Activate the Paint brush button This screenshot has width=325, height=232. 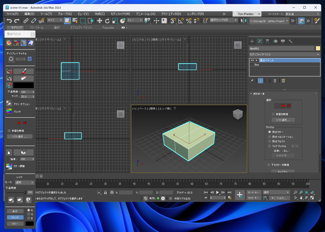coord(24,71)
